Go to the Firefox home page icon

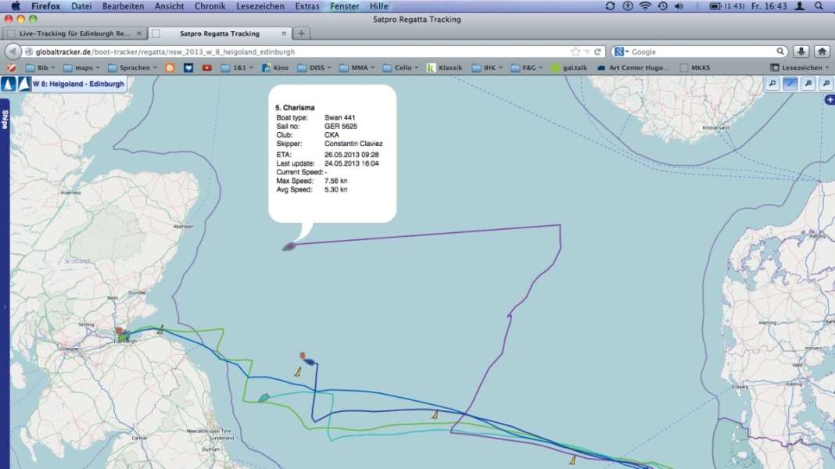[822, 52]
